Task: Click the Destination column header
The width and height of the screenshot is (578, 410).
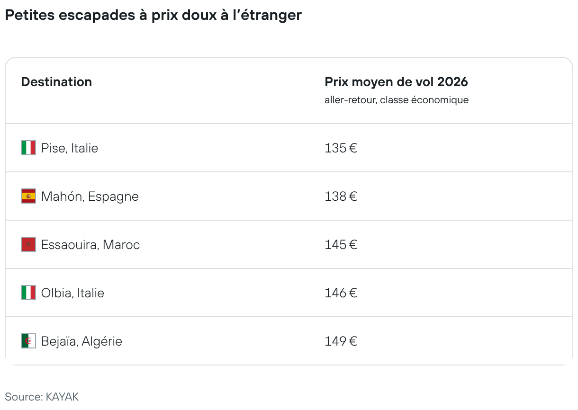Action: point(56,82)
